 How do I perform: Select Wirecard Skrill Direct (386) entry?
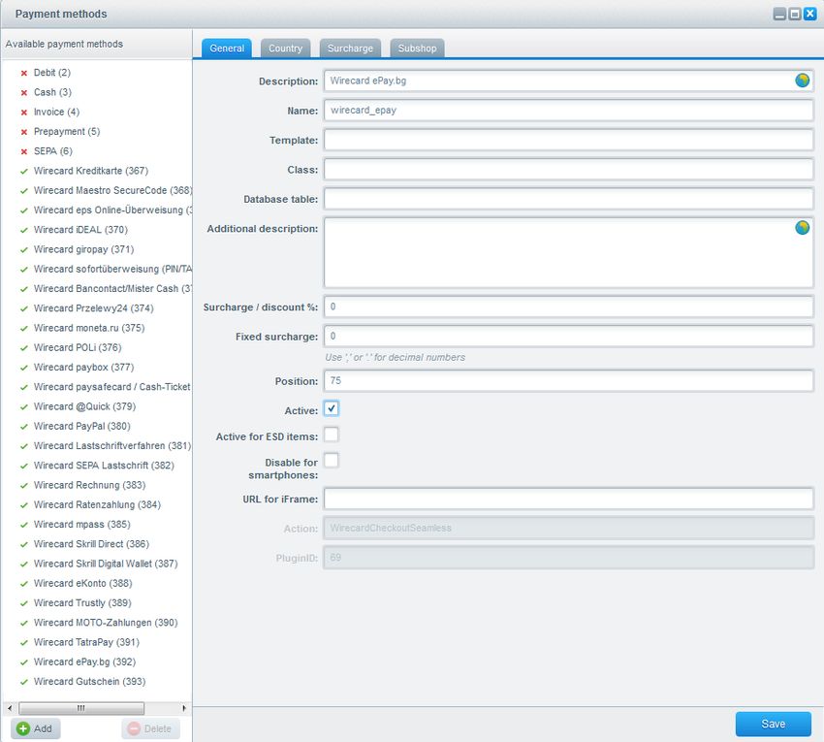pos(91,544)
